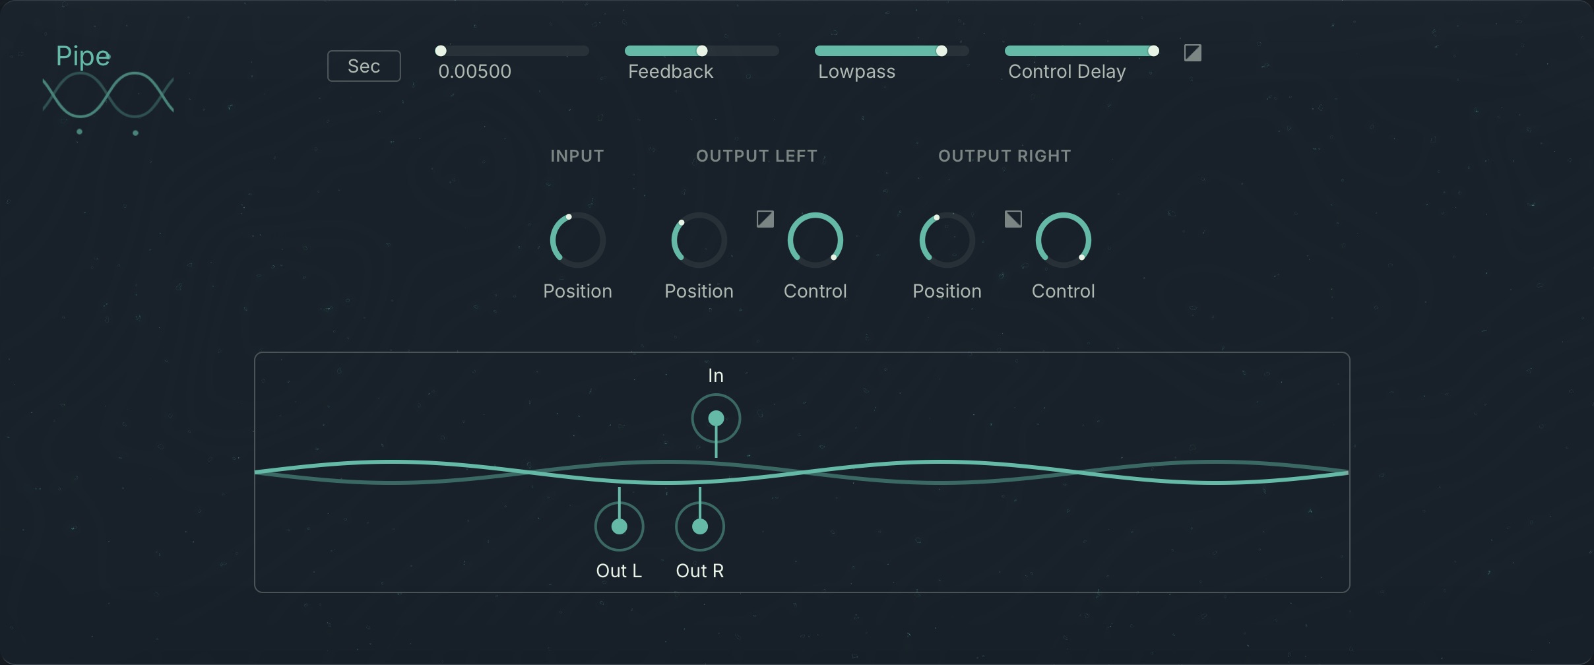Screen dimensions: 1594x665
Task: Click the curve icon beside the Control Delay slider
Action: point(1193,53)
